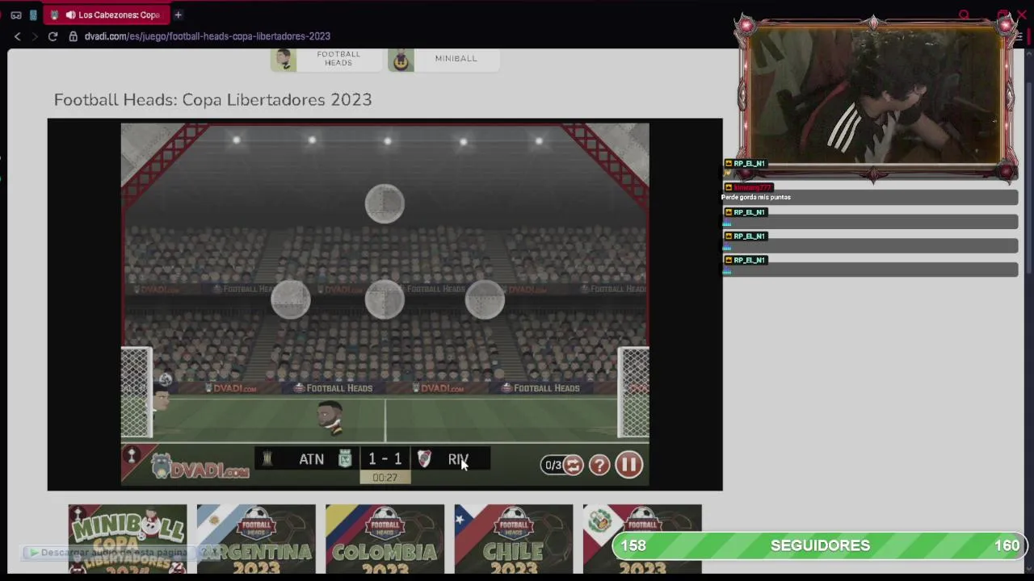Click the Football Heads: Copa Libertadores 2023 title
Viewport: 1034px width, 581px height.
pyautogui.click(x=212, y=99)
